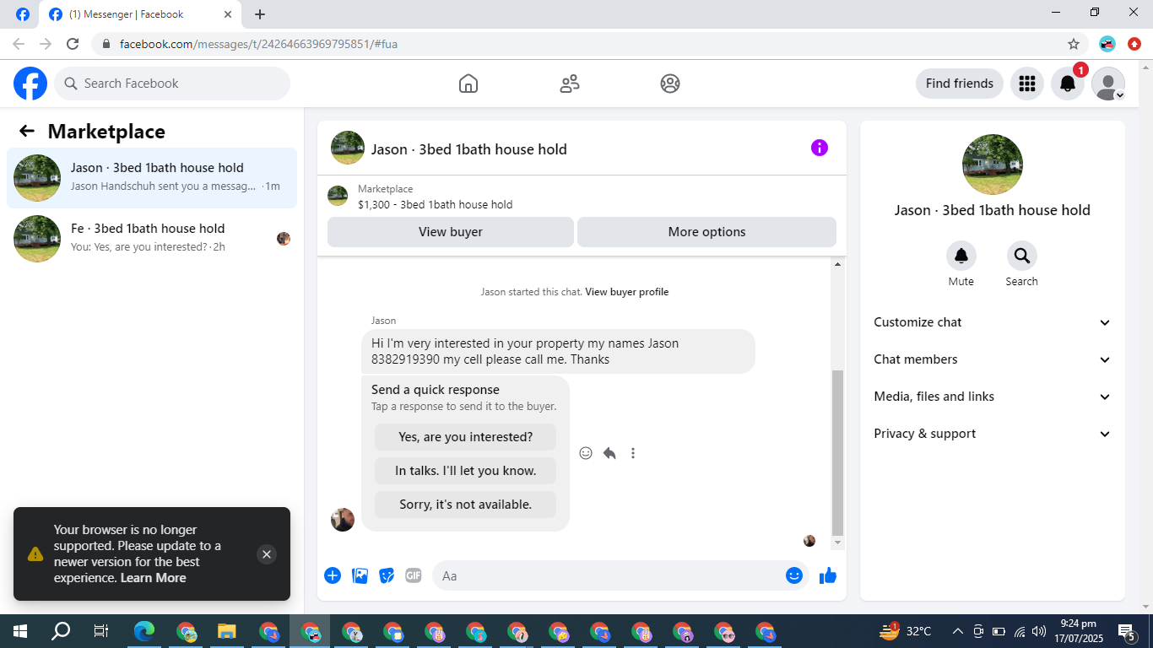Open File Explorer from the taskbar

click(x=227, y=631)
